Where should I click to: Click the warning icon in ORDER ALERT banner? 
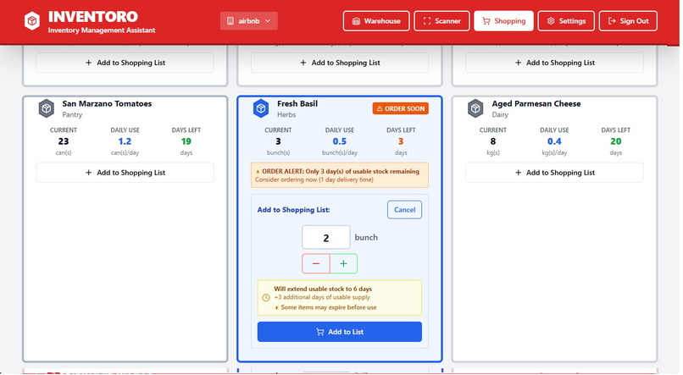[x=258, y=172]
